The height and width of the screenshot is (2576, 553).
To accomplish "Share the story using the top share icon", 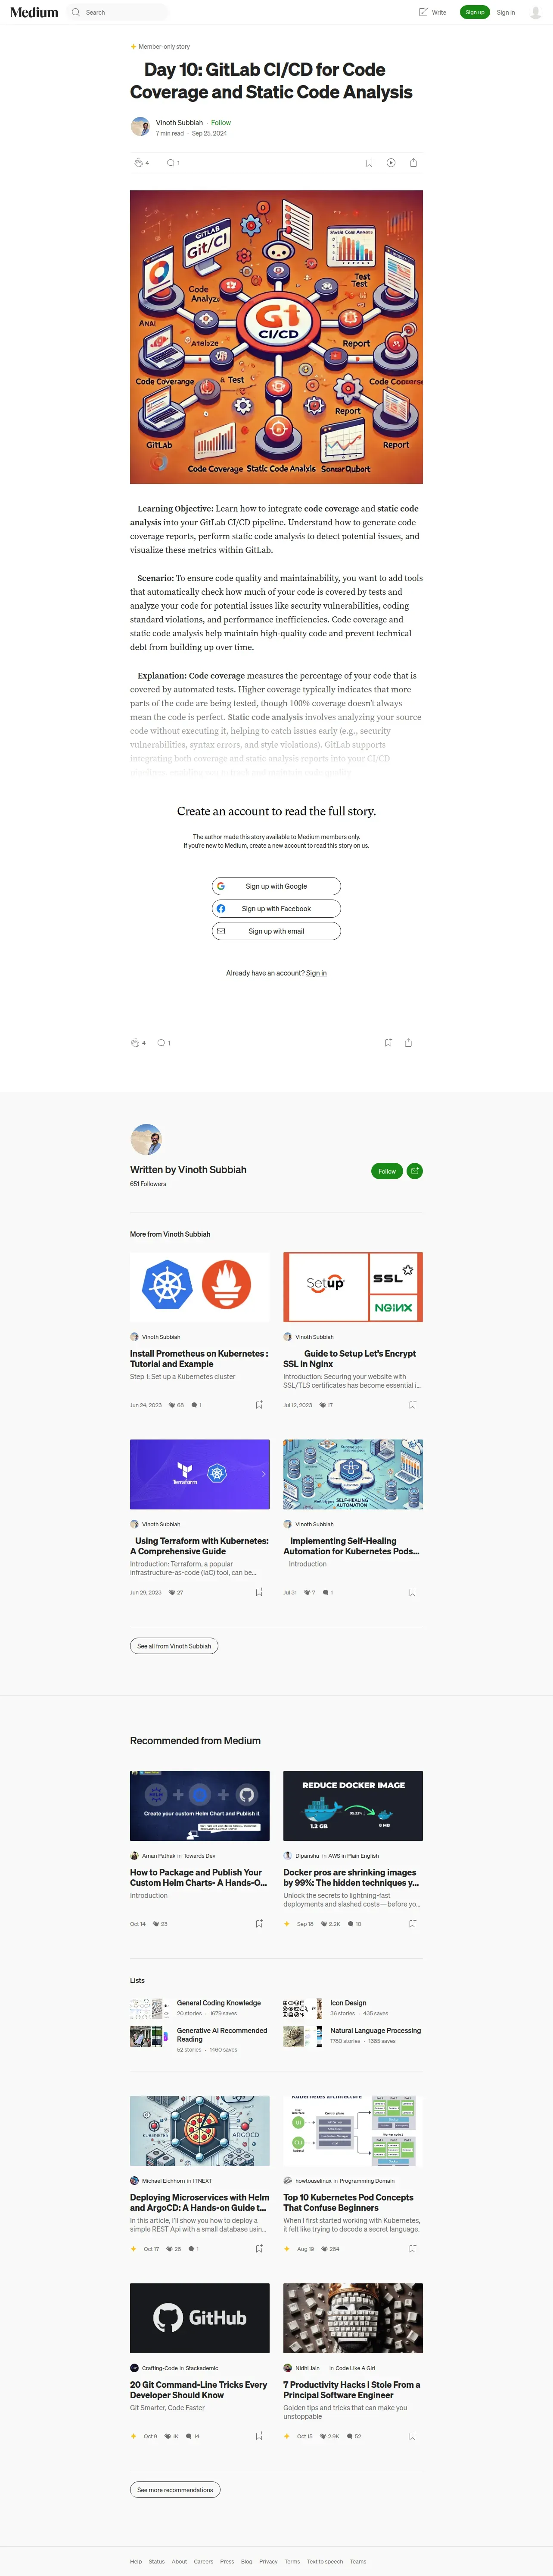I will pos(413,162).
